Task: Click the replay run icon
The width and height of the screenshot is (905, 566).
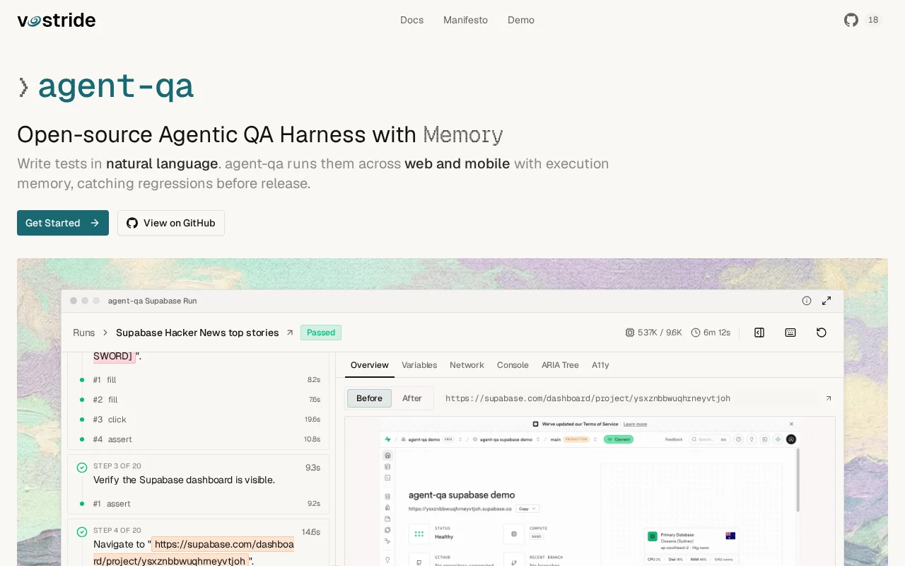Action: coord(822,333)
